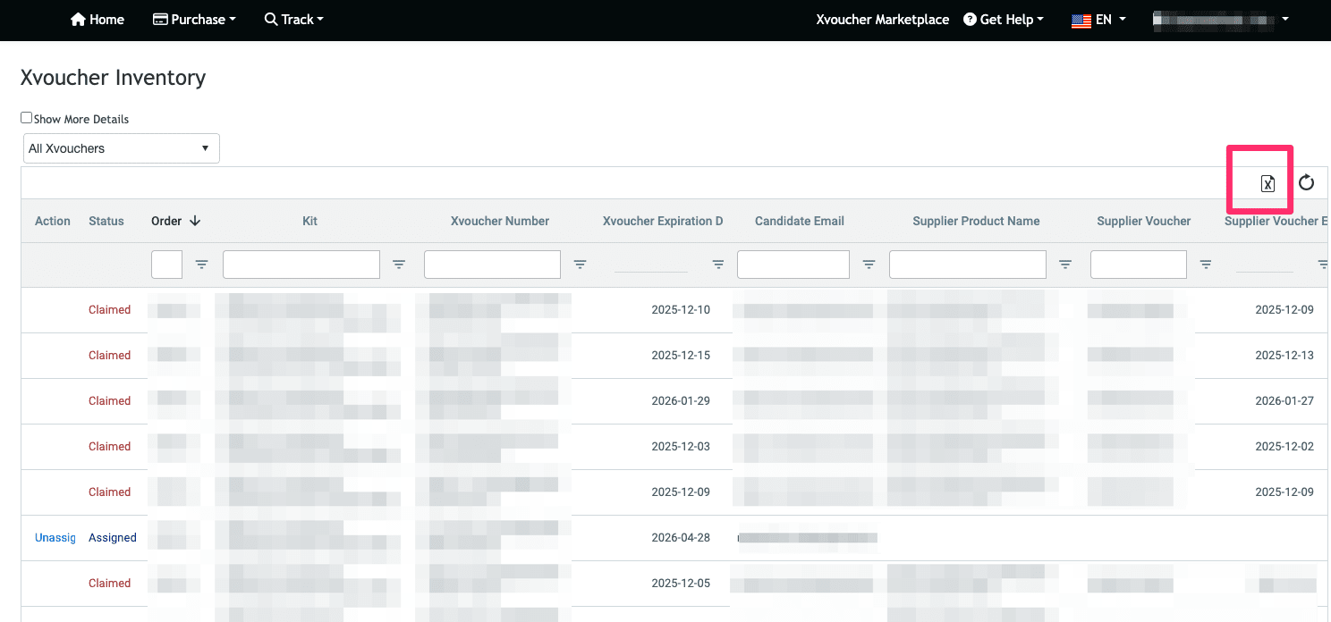Image resolution: width=1331 pixels, height=622 pixels.
Task: Click expiration date 2025-12-10
Action: pos(681,309)
